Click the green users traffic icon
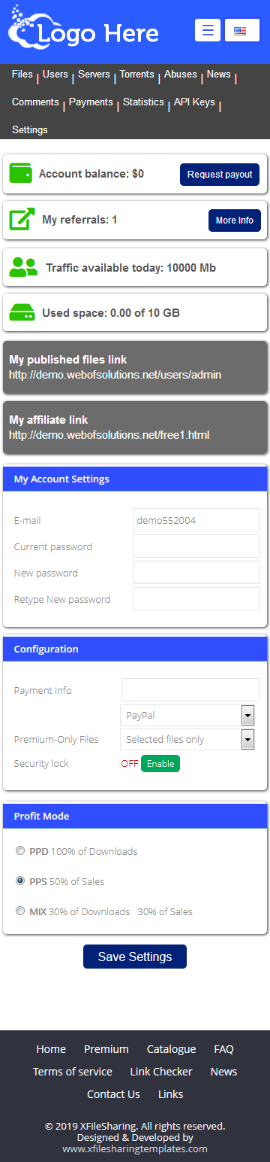 (24, 266)
